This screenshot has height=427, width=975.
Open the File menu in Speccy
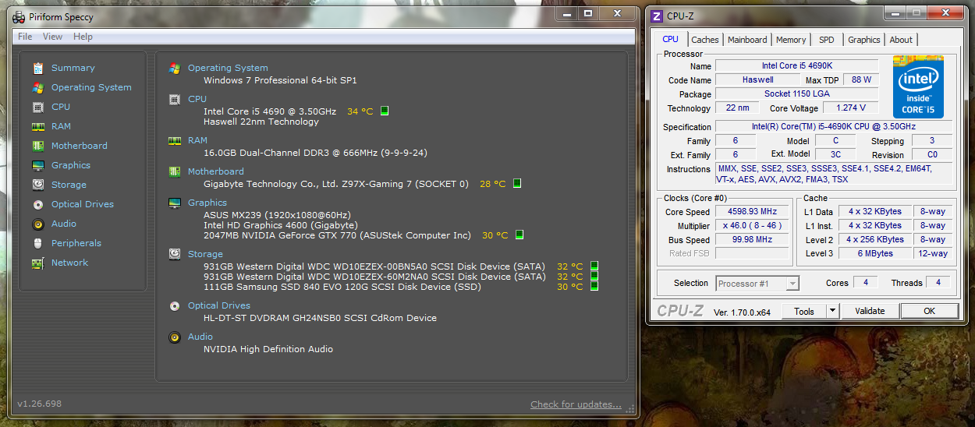click(25, 37)
